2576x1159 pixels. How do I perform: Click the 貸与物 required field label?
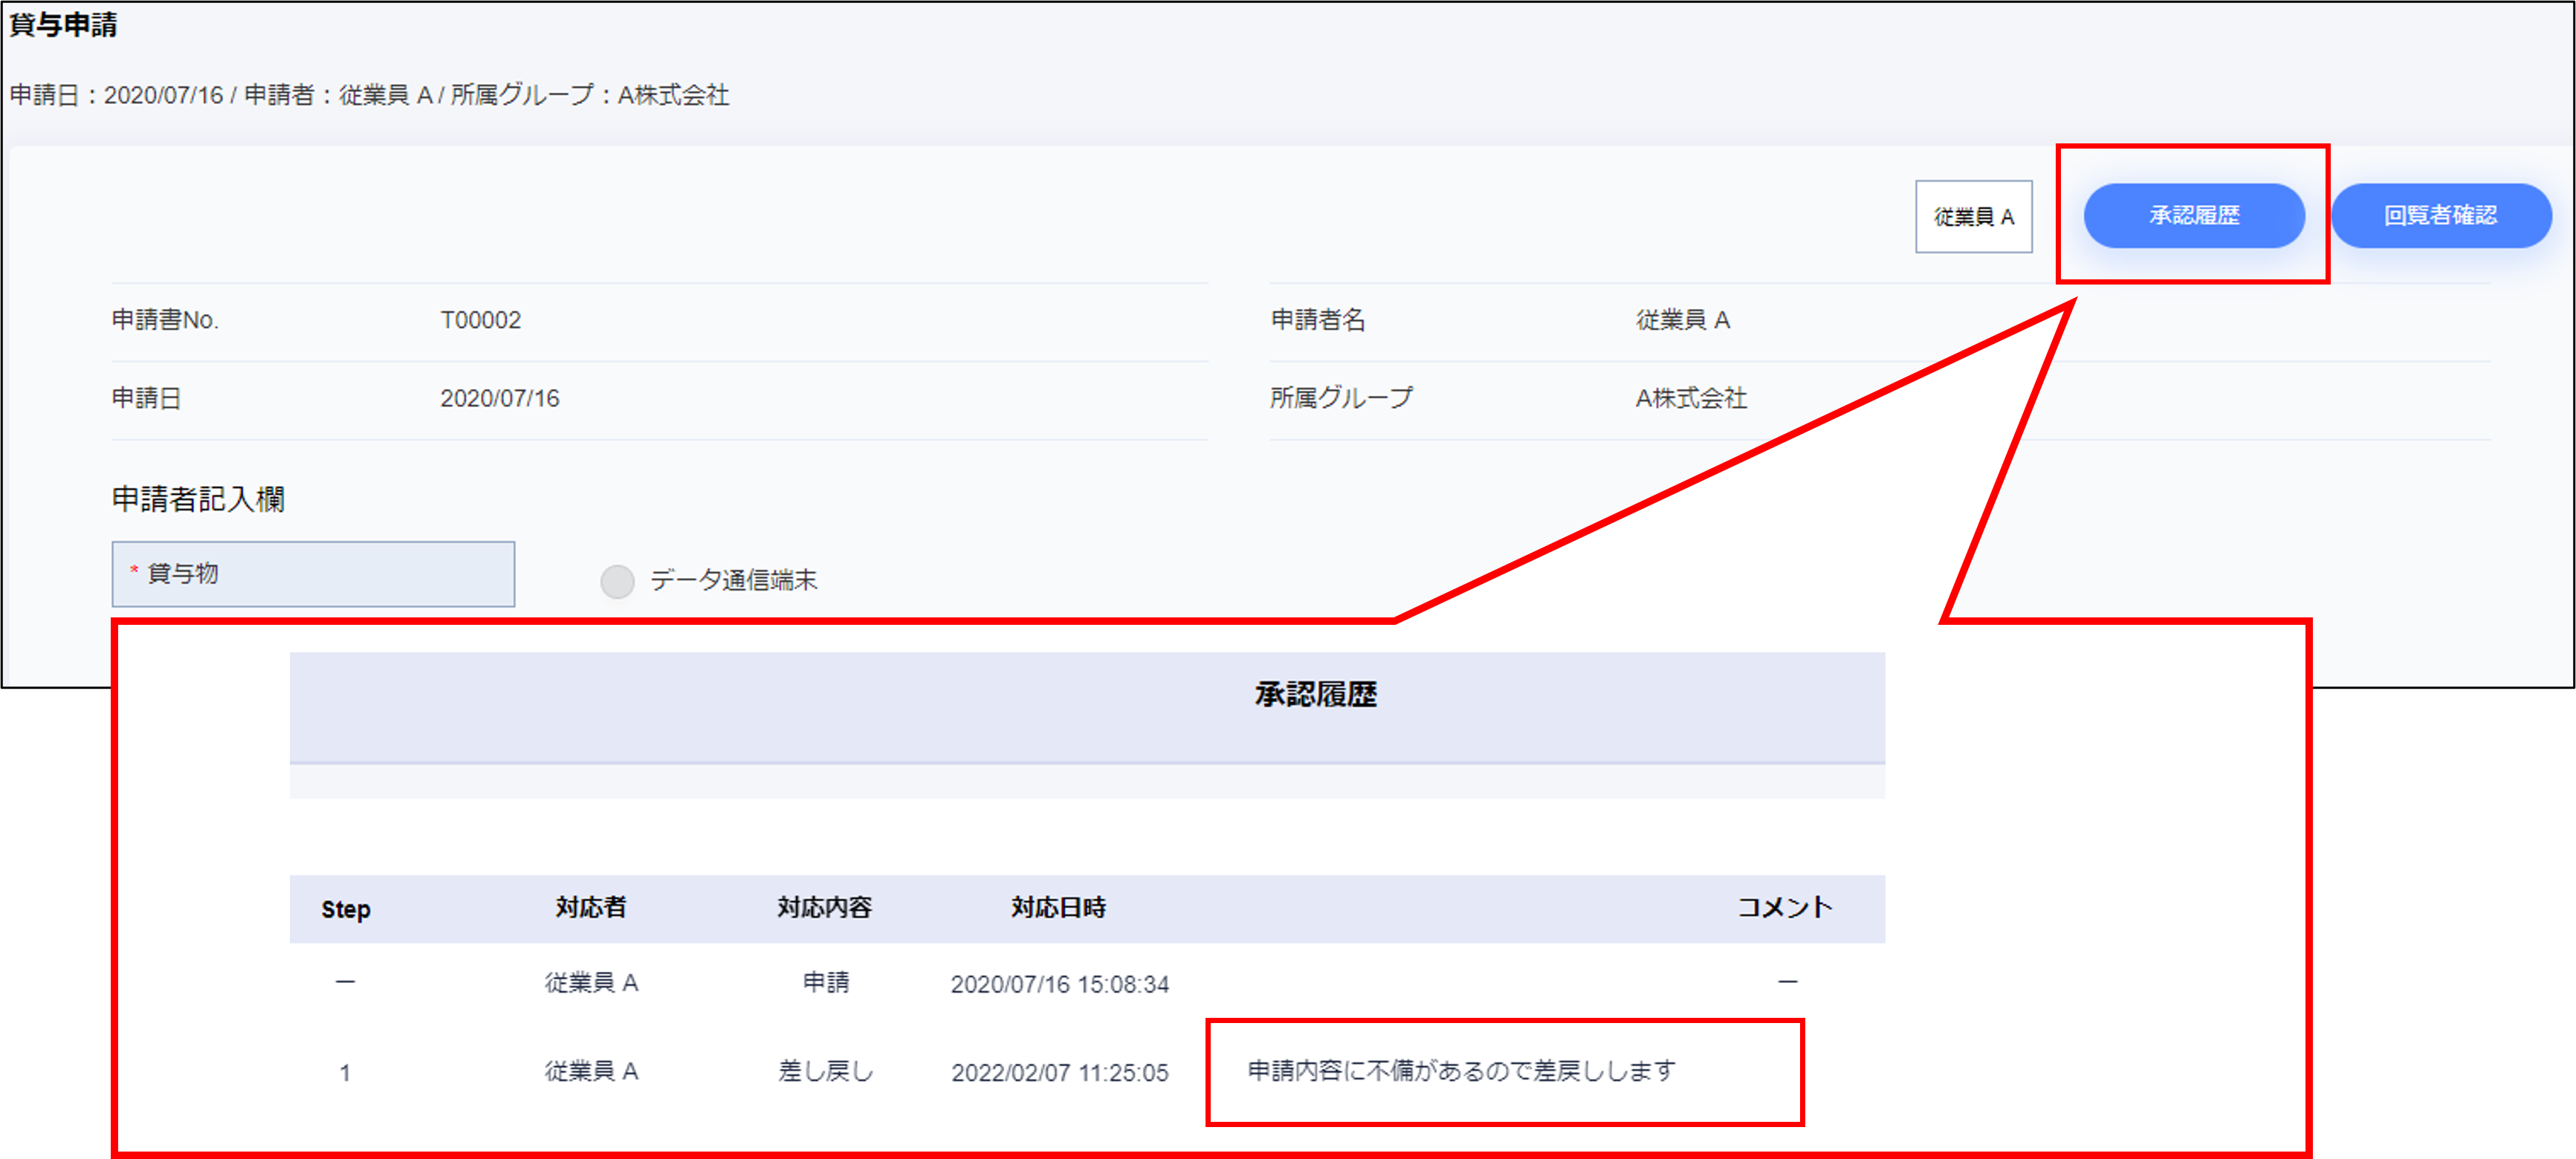point(184,573)
